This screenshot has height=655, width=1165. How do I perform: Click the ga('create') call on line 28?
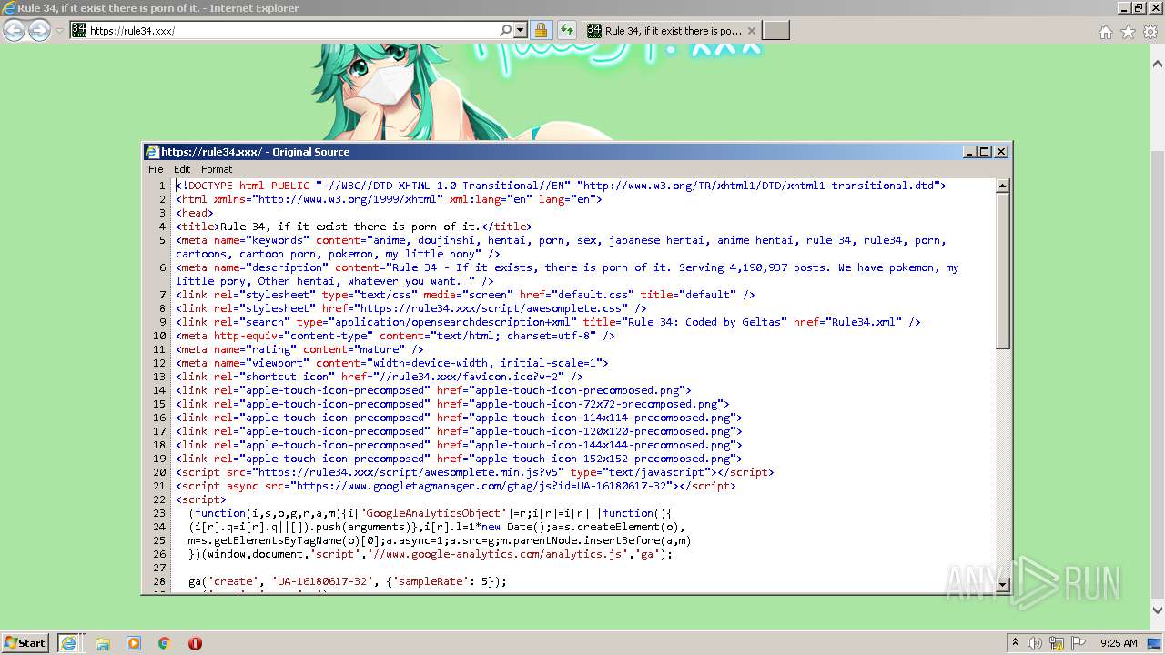tap(348, 581)
